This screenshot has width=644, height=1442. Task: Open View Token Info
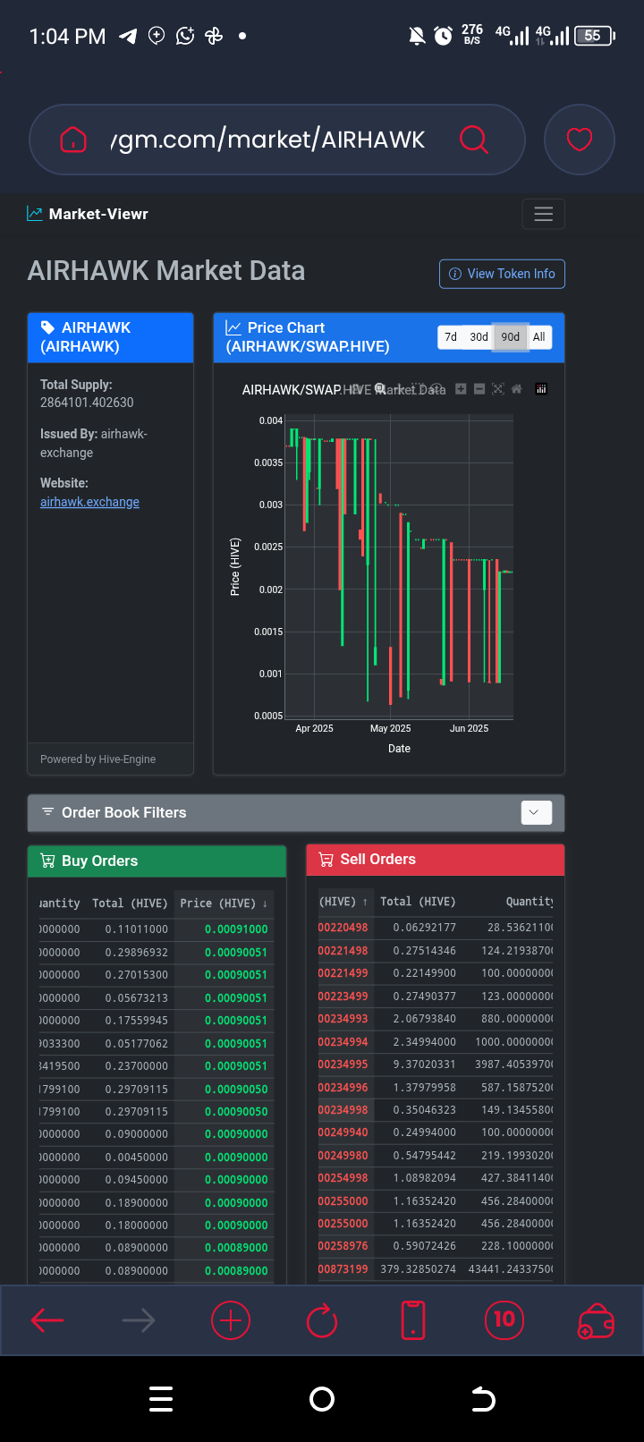(502, 274)
